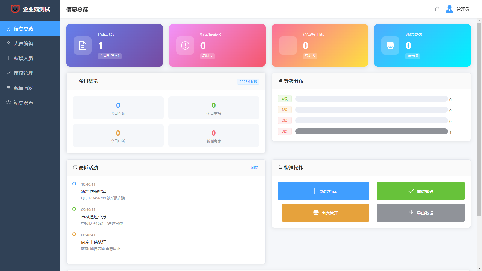Click the notification bell icon

point(437,9)
